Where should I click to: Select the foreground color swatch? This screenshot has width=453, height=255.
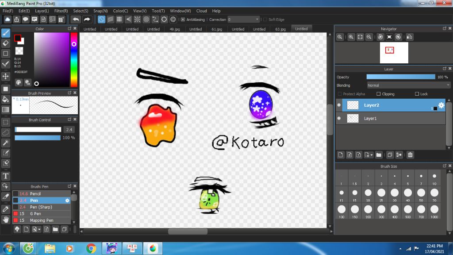coord(18,38)
